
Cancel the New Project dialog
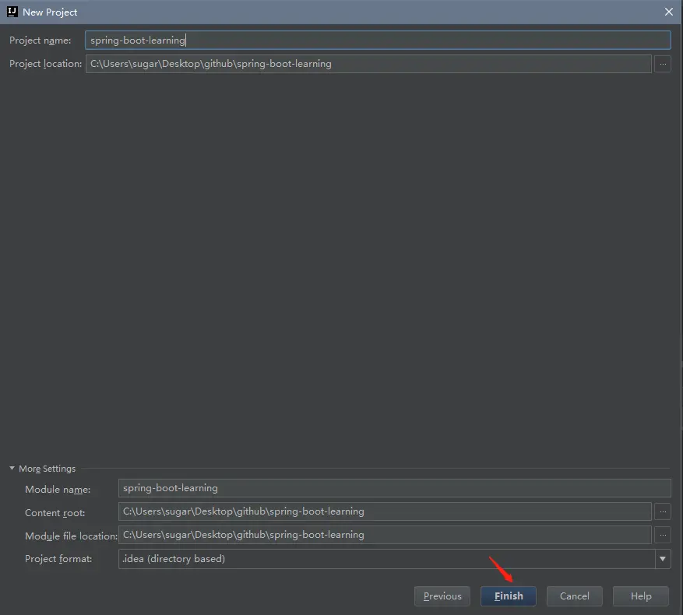(x=575, y=596)
